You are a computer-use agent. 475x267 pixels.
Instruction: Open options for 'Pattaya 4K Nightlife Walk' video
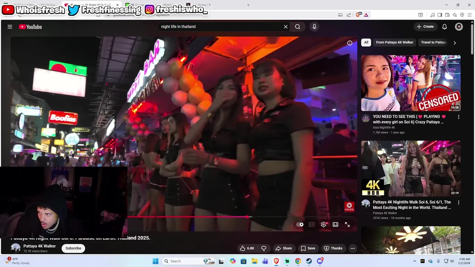[458, 202]
